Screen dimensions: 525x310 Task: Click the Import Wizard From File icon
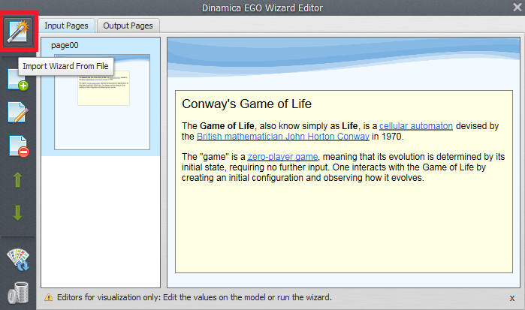[x=17, y=32]
